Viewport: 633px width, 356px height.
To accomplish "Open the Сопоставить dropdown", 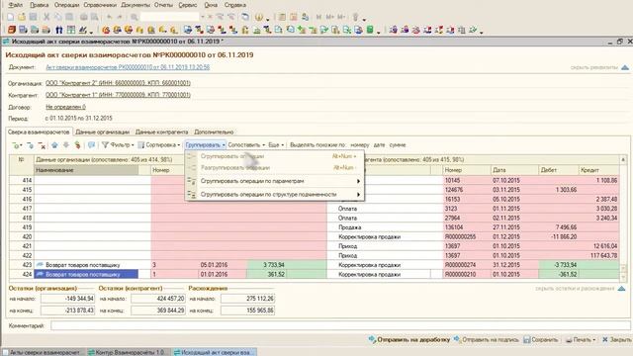I will (246, 145).
